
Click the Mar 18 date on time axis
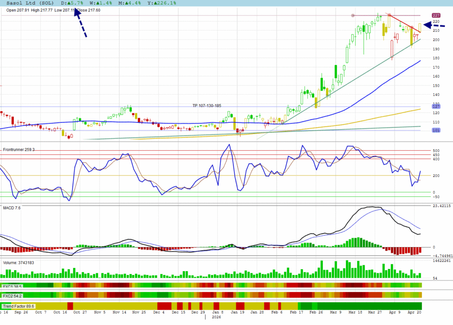click(x=352, y=312)
